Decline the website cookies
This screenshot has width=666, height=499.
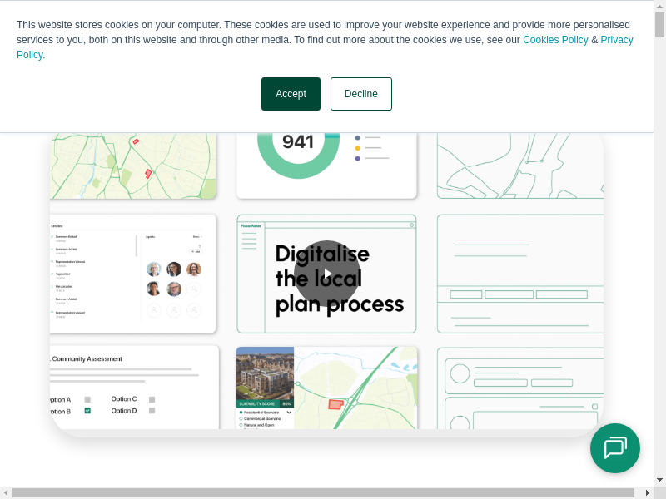click(360, 94)
